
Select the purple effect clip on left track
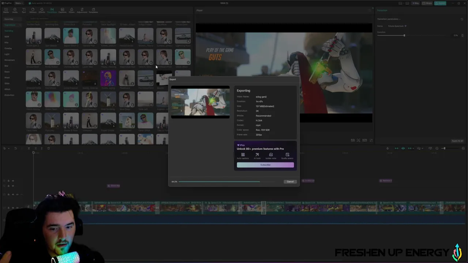[x=114, y=186]
